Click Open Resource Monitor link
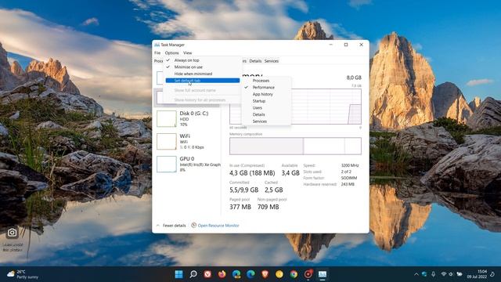Screen dimensions: 501x282 click(218, 226)
